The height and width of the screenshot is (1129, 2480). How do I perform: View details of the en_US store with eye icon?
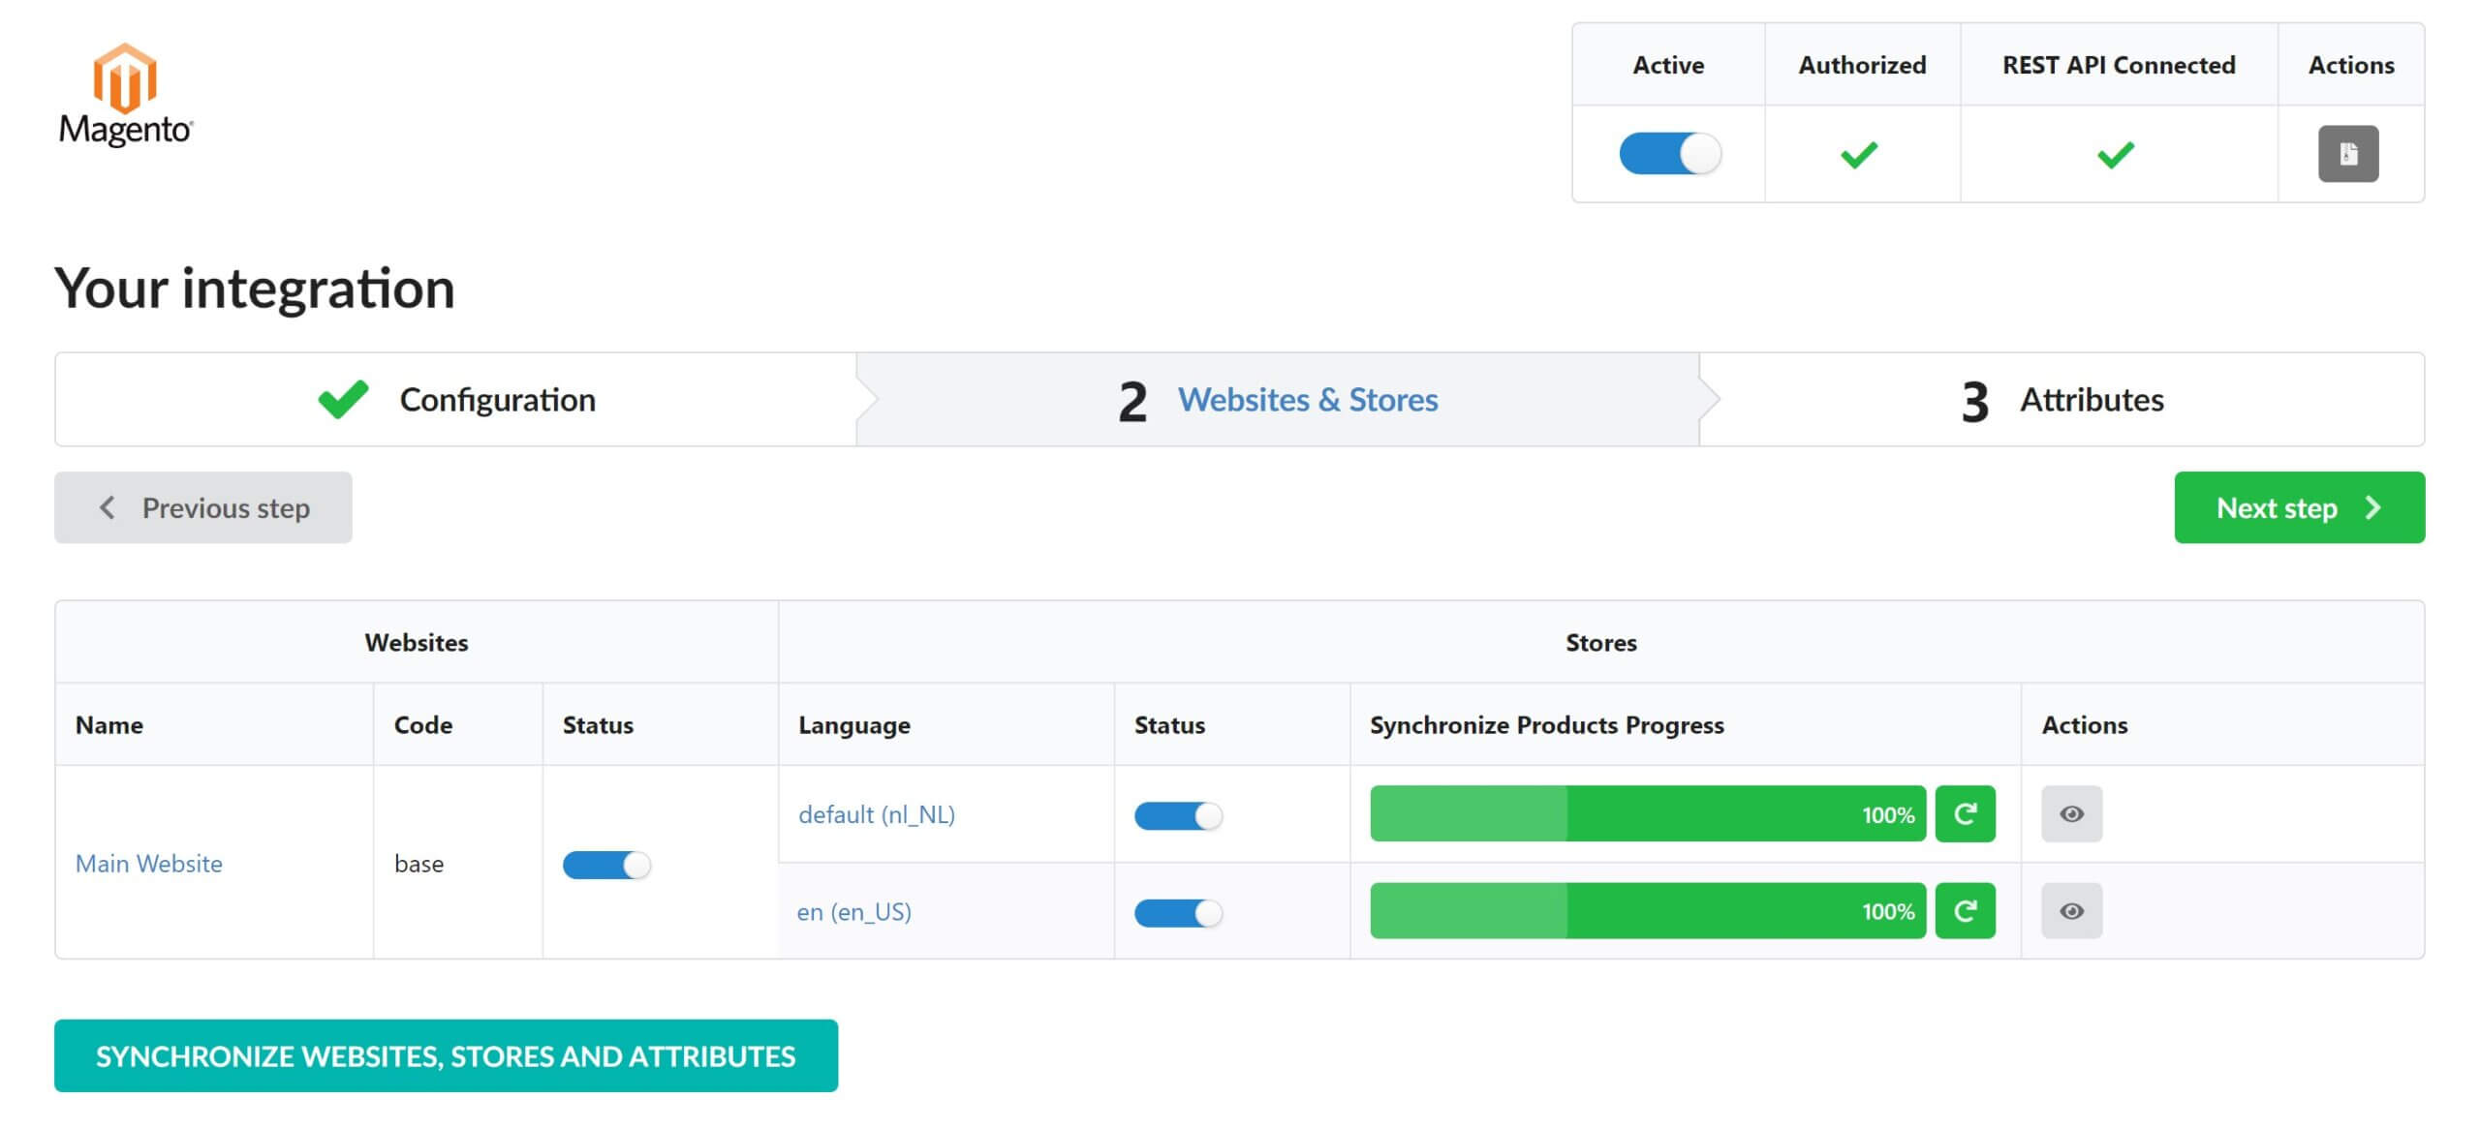coord(2070,910)
